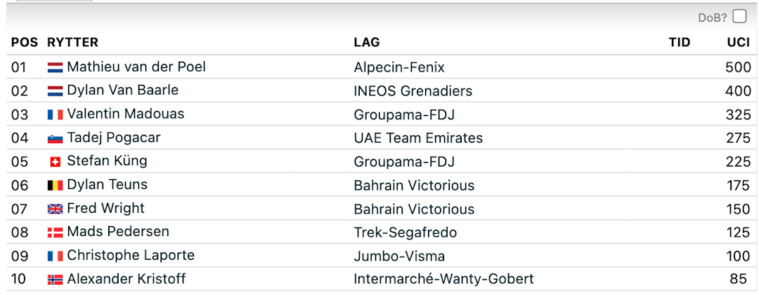Screen dimensions: 759x295
Task: Open Tadej Pogacar's rider page
Action: [114, 138]
